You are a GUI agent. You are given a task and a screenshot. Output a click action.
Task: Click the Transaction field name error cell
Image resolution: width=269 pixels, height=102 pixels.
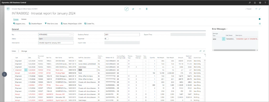pos(230,39)
